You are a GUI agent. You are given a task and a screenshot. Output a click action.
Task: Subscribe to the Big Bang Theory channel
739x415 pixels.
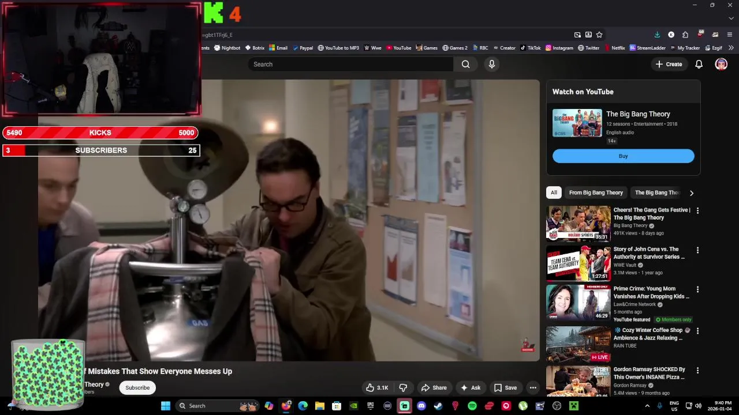(137, 387)
